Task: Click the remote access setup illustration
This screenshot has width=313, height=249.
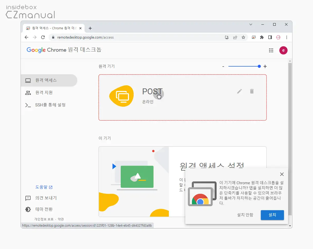Action: click(x=134, y=182)
